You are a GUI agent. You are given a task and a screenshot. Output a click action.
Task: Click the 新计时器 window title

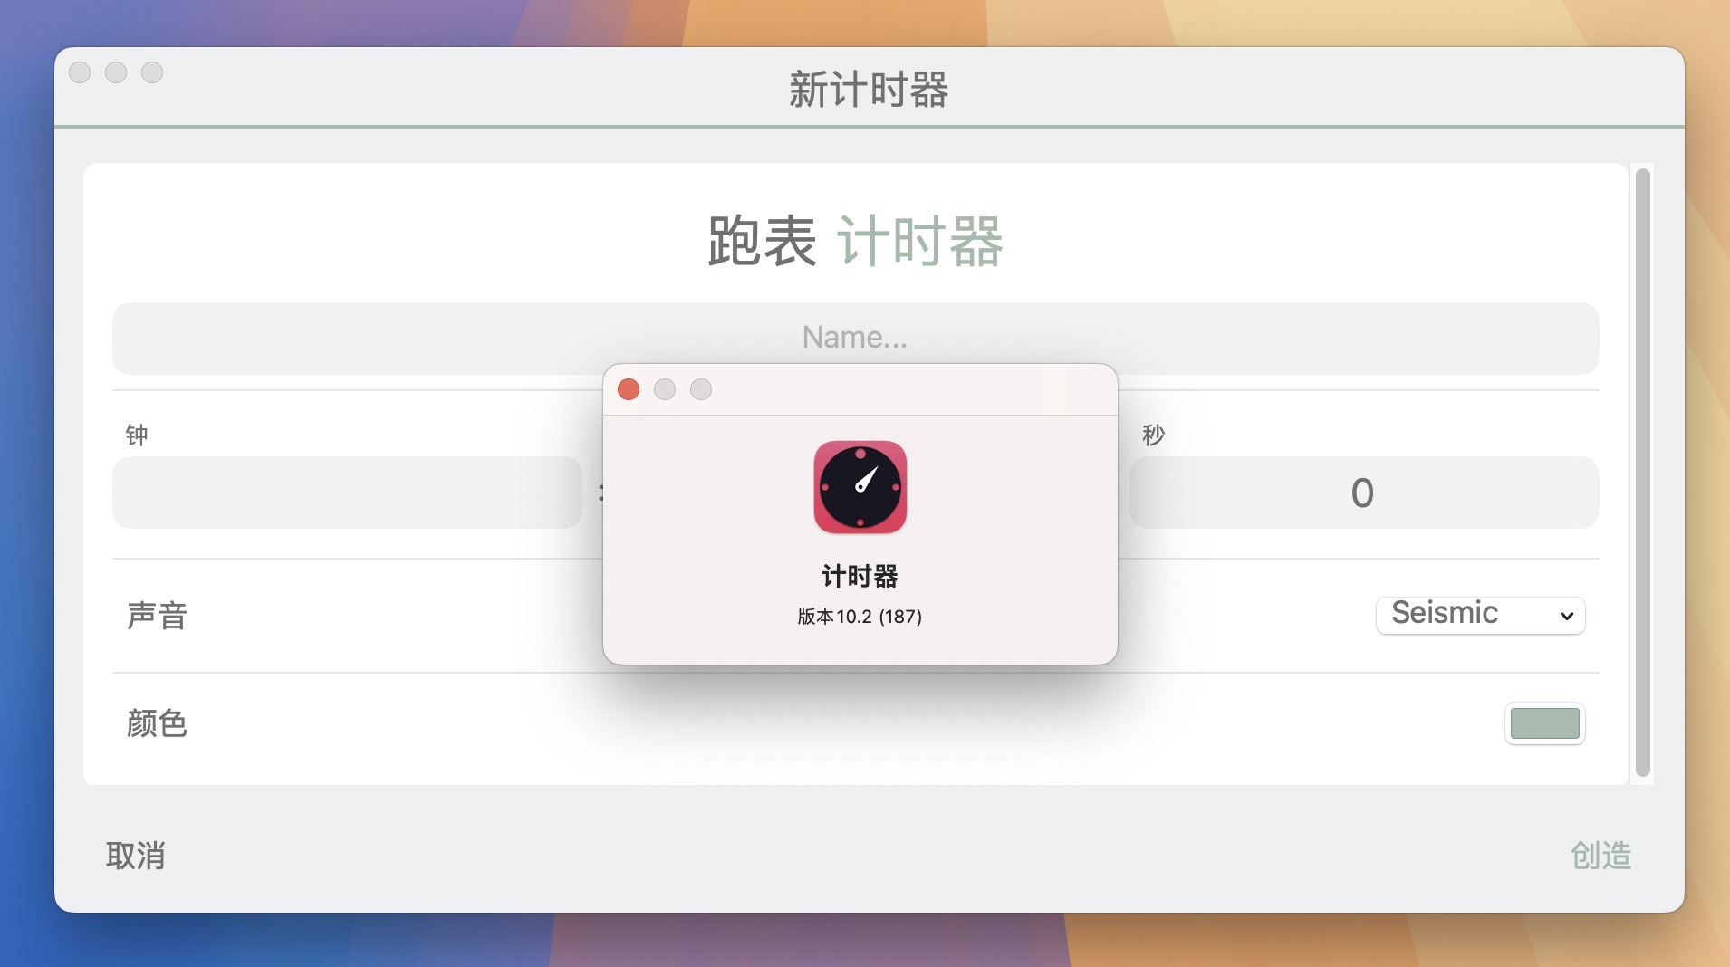[869, 90]
